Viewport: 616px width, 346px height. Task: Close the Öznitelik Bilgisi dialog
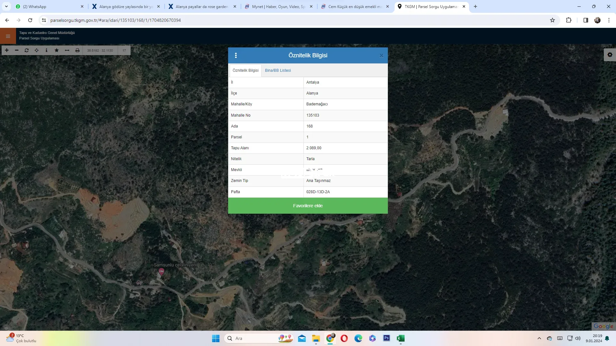pos(381,55)
